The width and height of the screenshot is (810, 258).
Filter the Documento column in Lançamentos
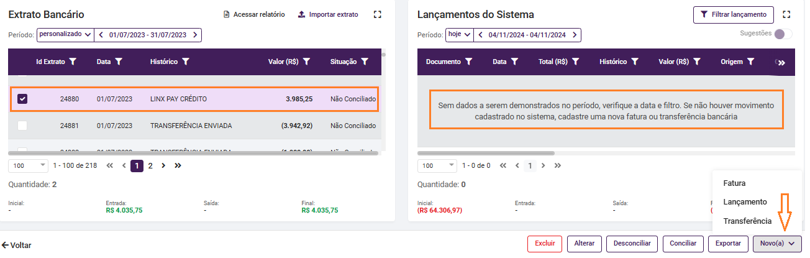[x=469, y=62]
